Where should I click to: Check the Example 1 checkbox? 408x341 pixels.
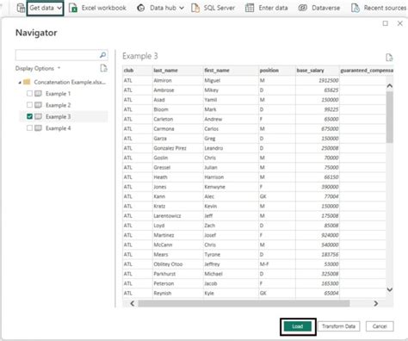pos(29,94)
